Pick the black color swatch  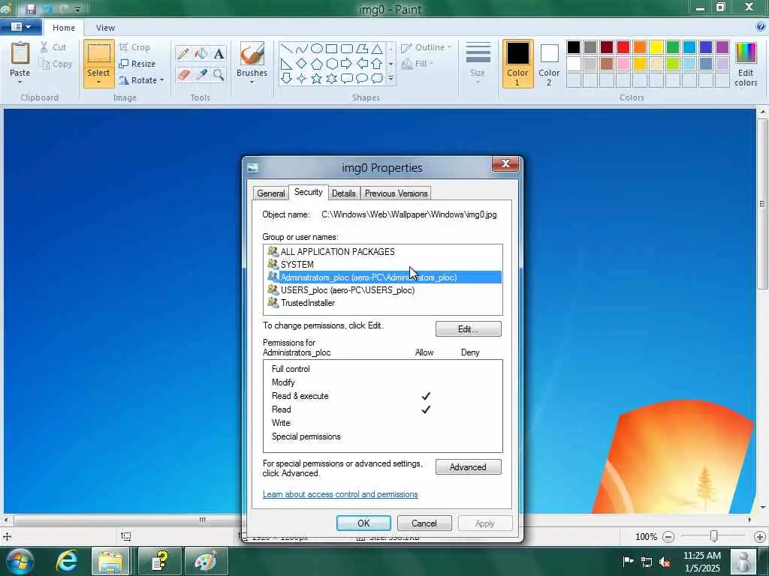(574, 47)
